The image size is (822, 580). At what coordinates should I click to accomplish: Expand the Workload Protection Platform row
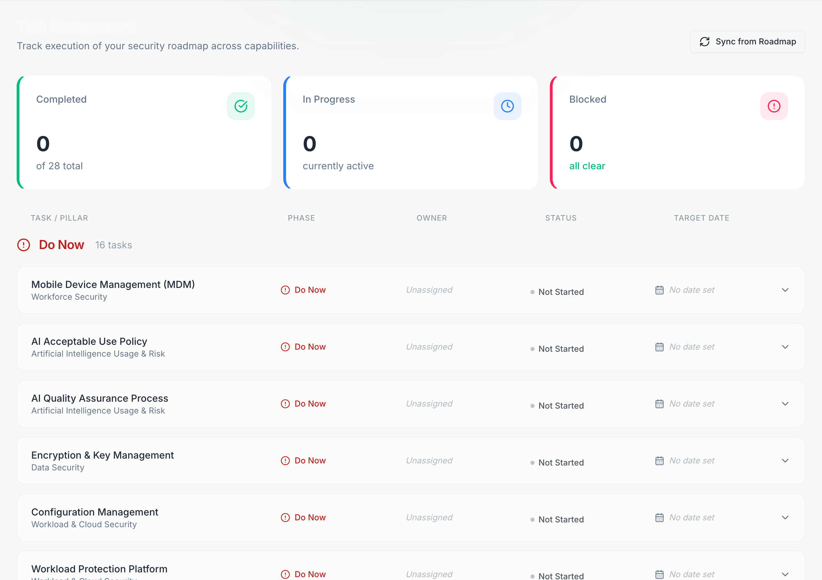785,574
